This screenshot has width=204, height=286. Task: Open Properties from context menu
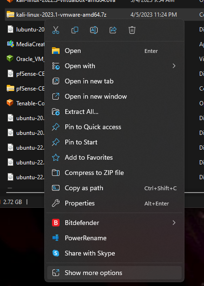coord(114,203)
